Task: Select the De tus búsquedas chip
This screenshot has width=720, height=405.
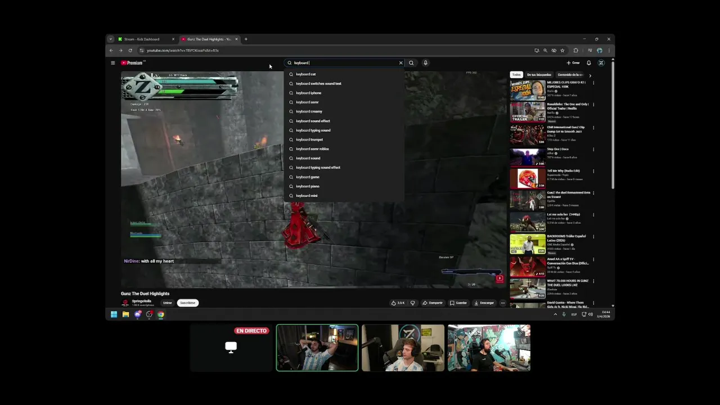Action: (x=539, y=75)
